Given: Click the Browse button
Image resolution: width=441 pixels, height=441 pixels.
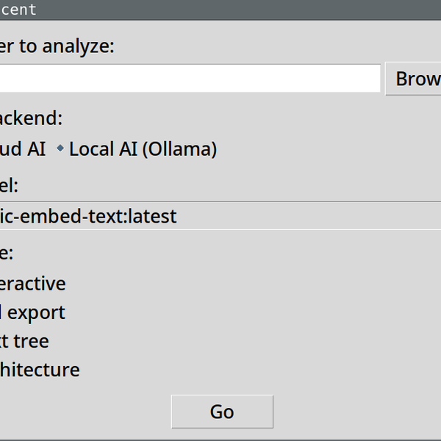Looking at the screenshot, I should pyautogui.click(x=413, y=79).
